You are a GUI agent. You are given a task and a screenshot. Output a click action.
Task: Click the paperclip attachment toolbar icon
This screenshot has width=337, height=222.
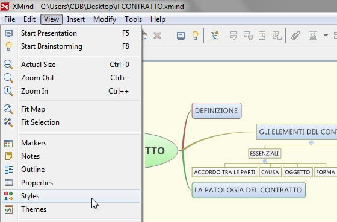pyautogui.click(x=295, y=36)
